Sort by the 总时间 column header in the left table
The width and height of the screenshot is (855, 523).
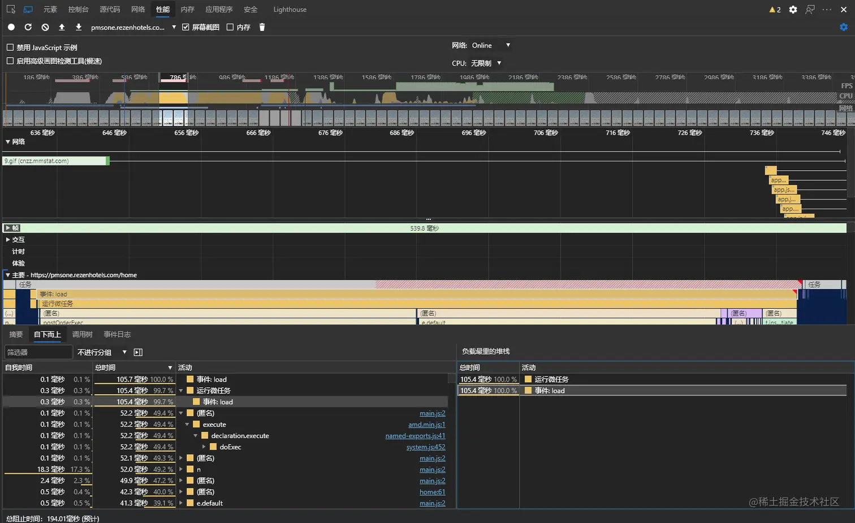[134, 368]
